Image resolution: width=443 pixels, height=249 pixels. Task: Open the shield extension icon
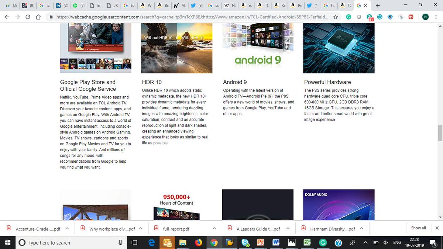tap(390, 17)
